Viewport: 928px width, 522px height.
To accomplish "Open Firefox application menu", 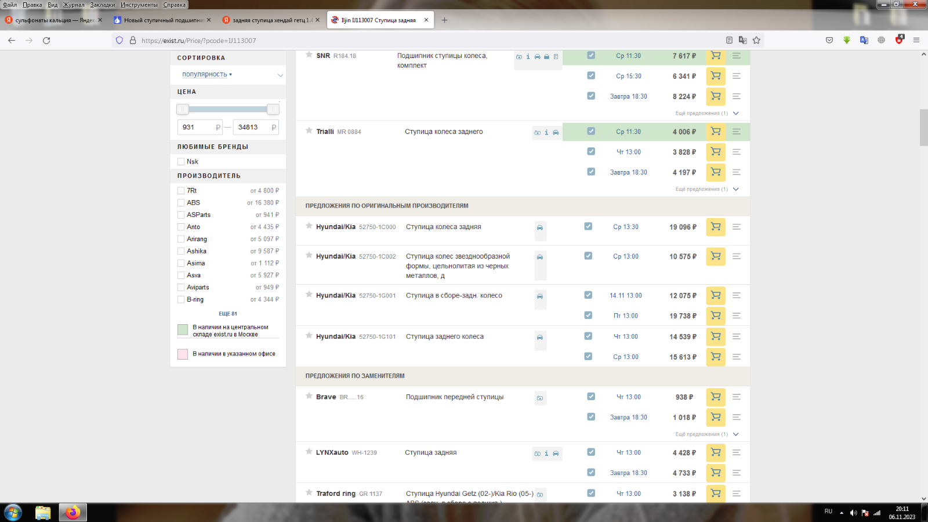I will click(916, 40).
